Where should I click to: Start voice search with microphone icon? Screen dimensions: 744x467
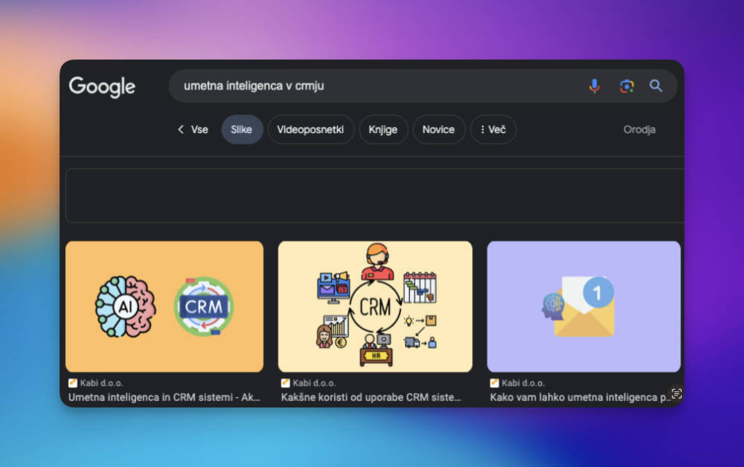click(x=594, y=86)
